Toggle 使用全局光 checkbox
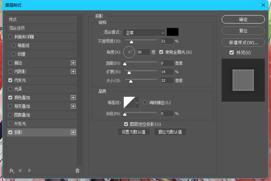This screenshot has width=271, height=181. pyautogui.click(x=161, y=52)
